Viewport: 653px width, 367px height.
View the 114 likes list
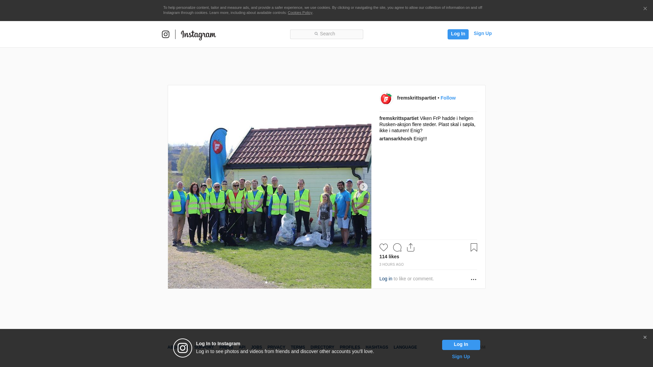389,257
